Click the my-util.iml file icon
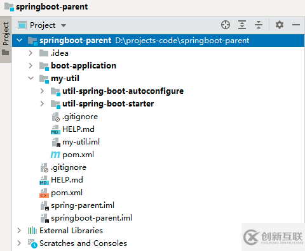305x251 pixels. pos(56,142)
